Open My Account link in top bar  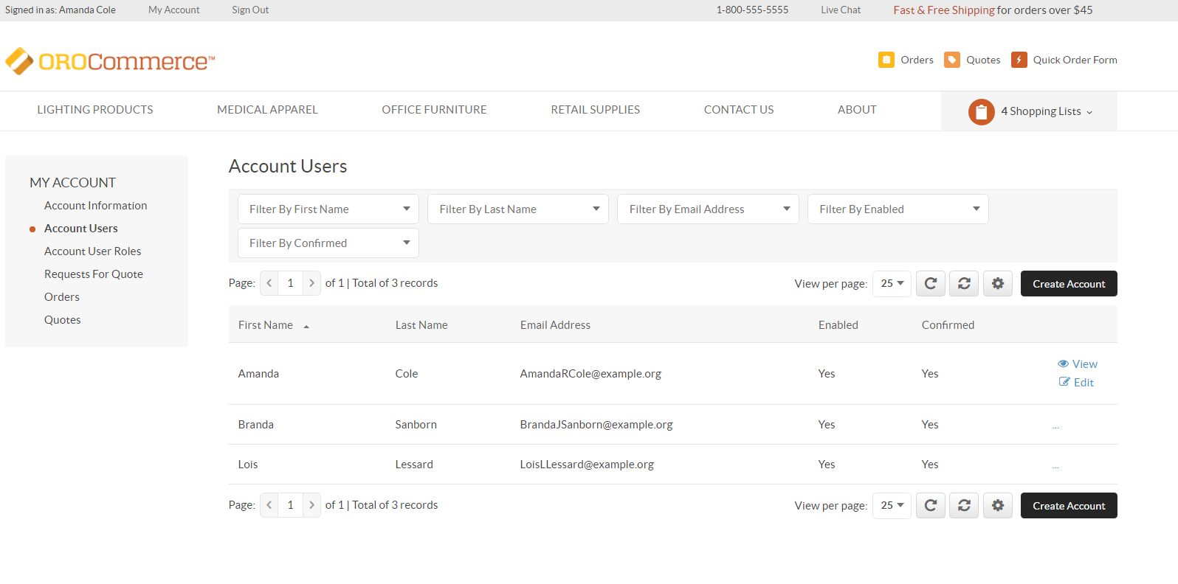coord(174,10)
